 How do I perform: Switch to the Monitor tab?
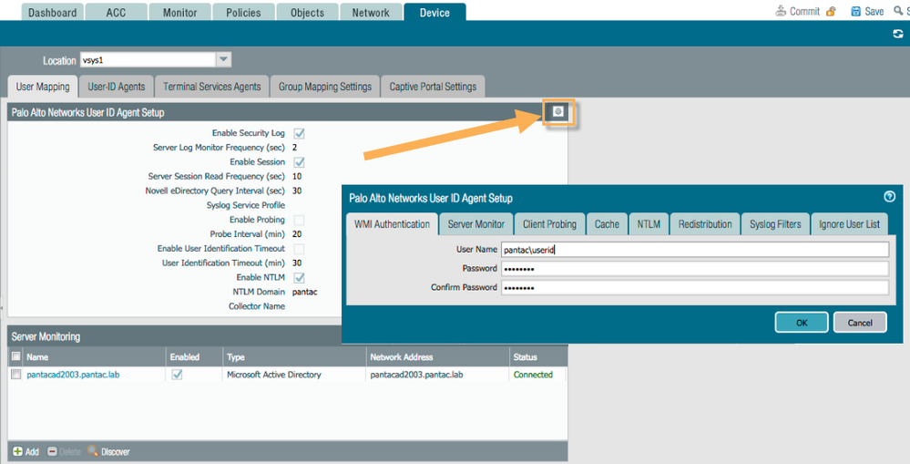click(179, 12)
